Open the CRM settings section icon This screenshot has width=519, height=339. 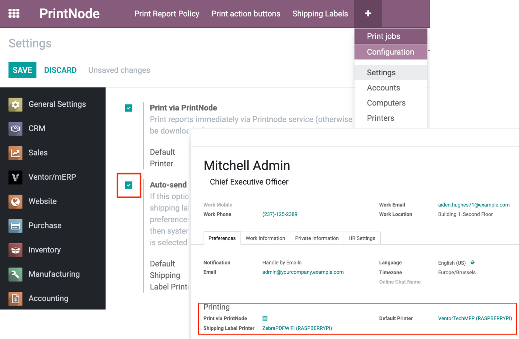pos(15,129)
